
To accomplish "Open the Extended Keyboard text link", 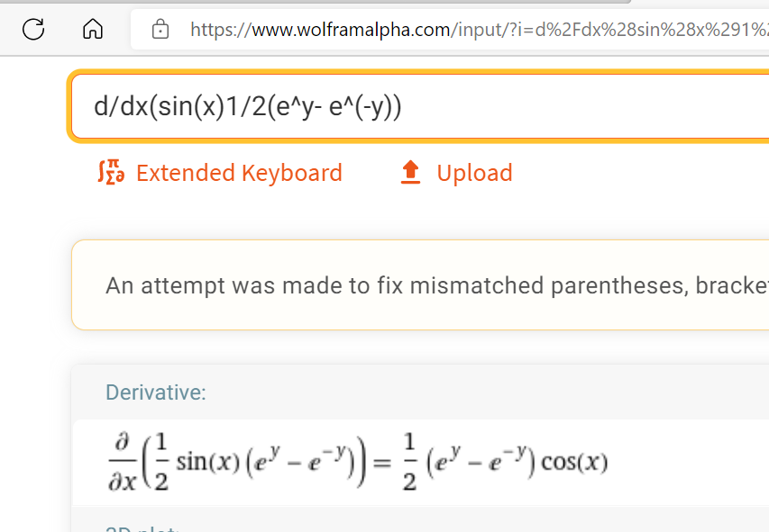I will [239, 173].
